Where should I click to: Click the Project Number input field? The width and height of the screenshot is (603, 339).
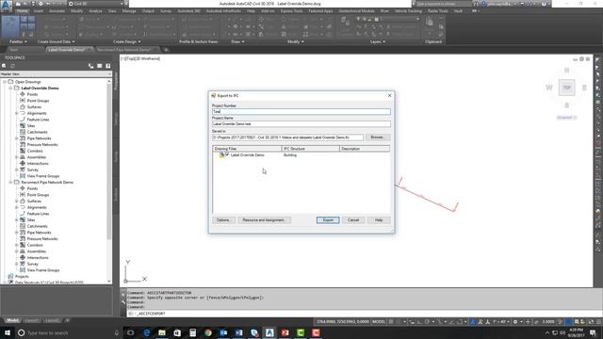301,111
